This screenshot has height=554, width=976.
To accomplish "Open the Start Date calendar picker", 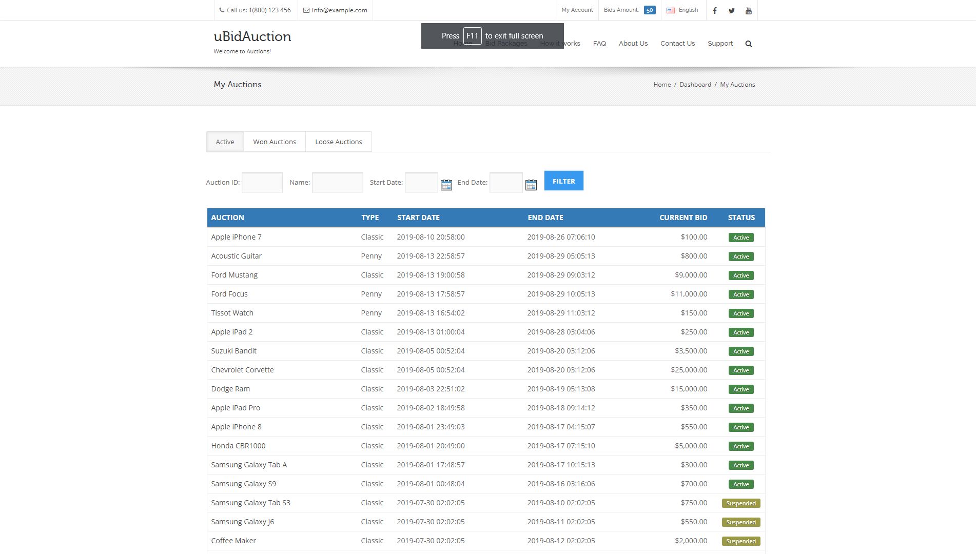I will [446, 185].
